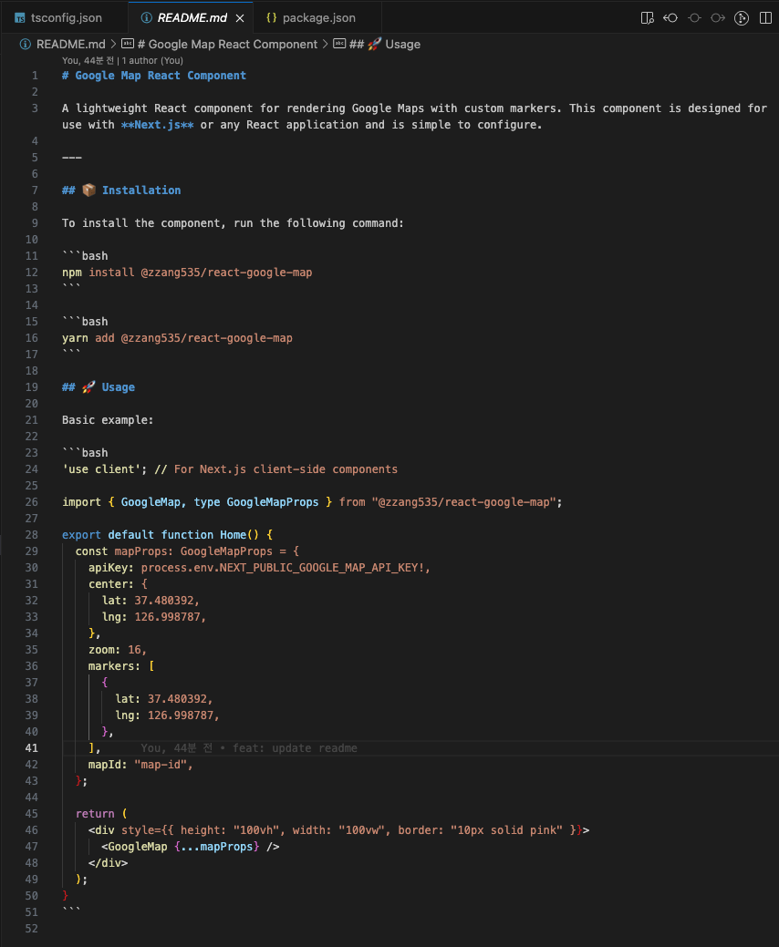
Task: Click 'npm install @zzang535/react-google-map' line
Action: pos(187,273)
